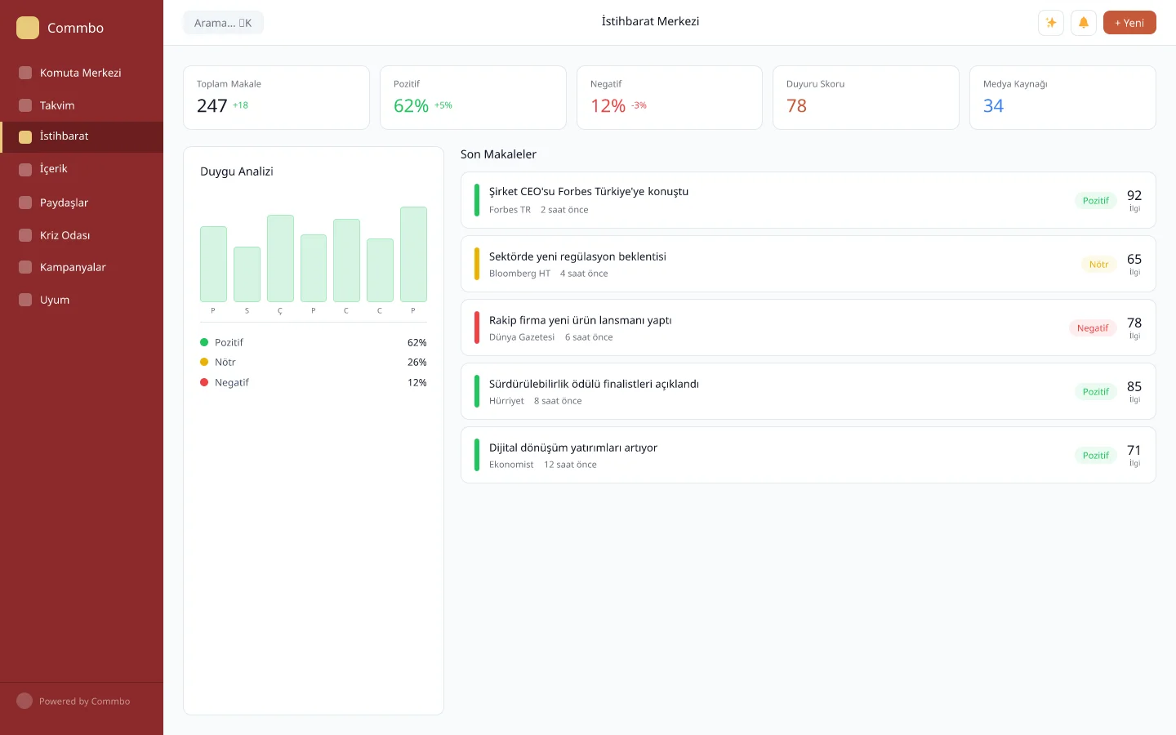Click the Kriz Odası sidebar icon
The height and width of the screenshot is (735, 1176).
pyautogui.click(x=25, y=235)
